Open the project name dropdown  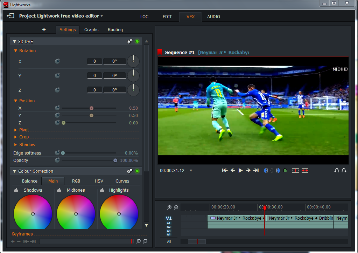point(102,16)
